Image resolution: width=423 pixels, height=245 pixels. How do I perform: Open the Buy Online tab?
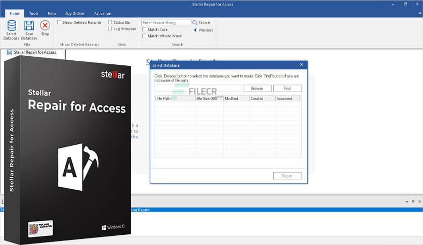74,13
